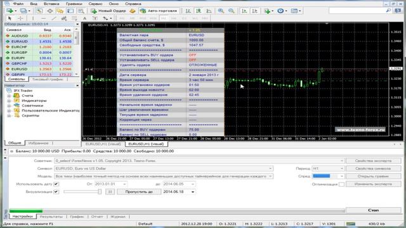Toggle the 'Авто-торговля' button

pyautogui.click(x=158, y=11)
